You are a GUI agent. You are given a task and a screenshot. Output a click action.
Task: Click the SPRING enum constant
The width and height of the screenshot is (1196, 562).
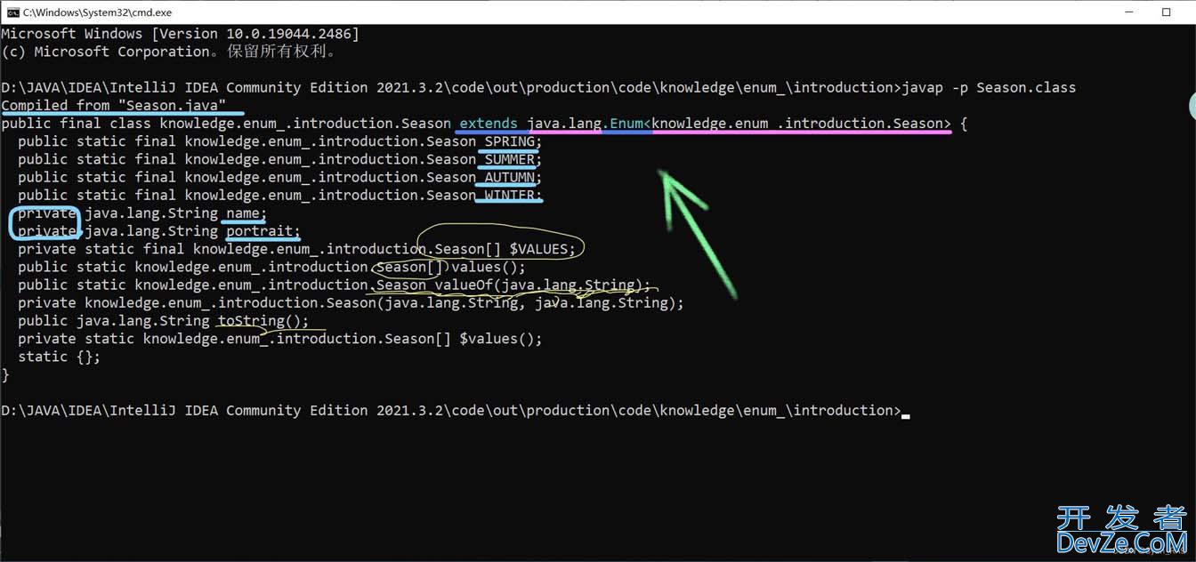click(510, 141)
